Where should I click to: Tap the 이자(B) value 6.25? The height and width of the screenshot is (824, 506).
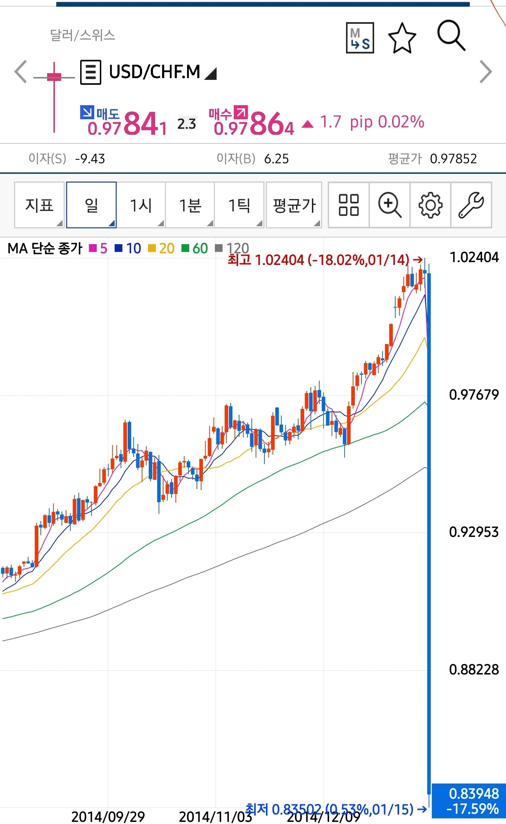276,159
